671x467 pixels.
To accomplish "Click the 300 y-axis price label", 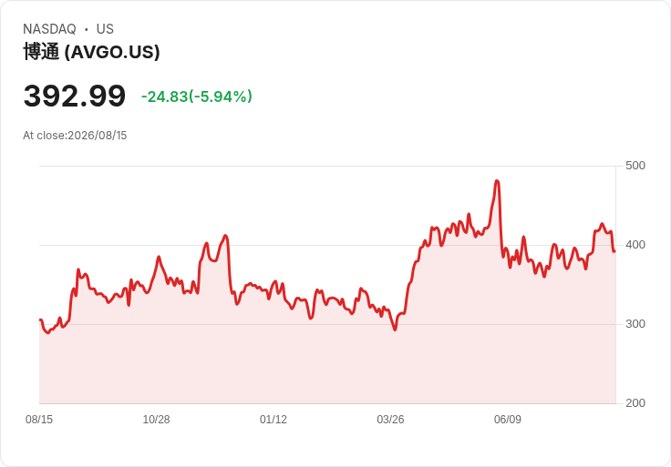I will 635,324.
